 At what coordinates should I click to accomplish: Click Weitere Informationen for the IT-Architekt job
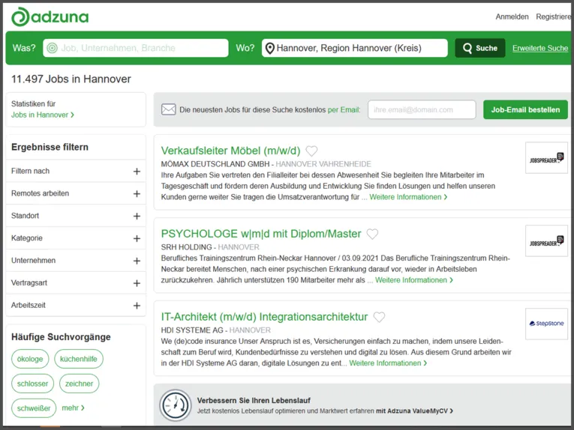coord(388,363)
